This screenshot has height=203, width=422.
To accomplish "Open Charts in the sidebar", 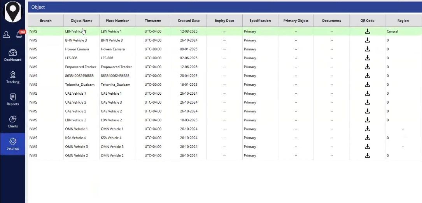I will [13, 122].
